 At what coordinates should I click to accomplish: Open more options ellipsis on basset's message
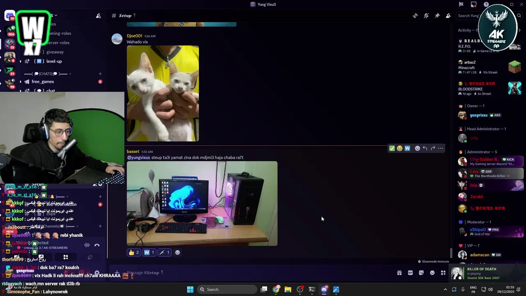[x=441, y=148]
